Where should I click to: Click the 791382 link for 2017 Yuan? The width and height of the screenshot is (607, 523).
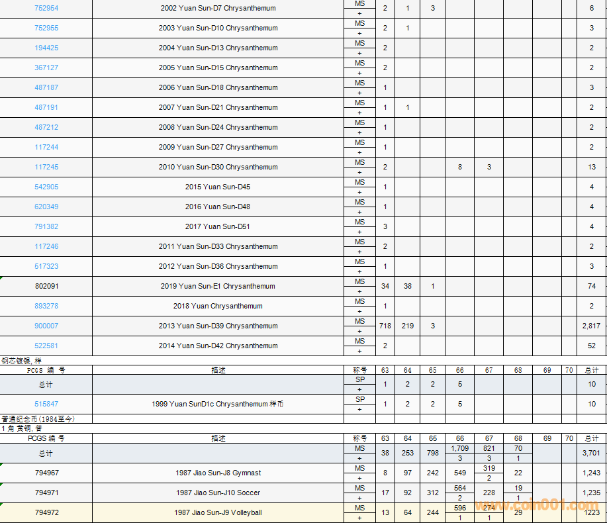[46, 226]
